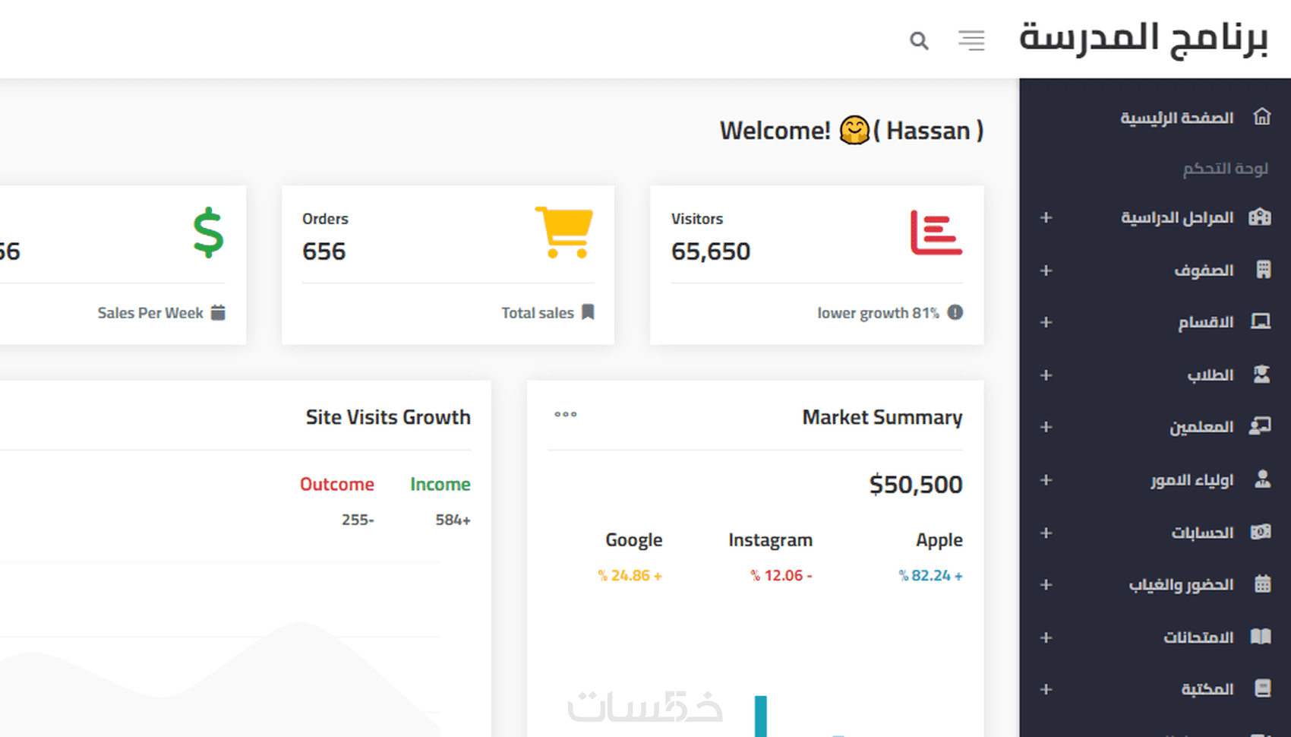Click لوحة التحكم dashboard link
The width and height of the screenshot is (1291, 737).
[x=1225, y=169]
